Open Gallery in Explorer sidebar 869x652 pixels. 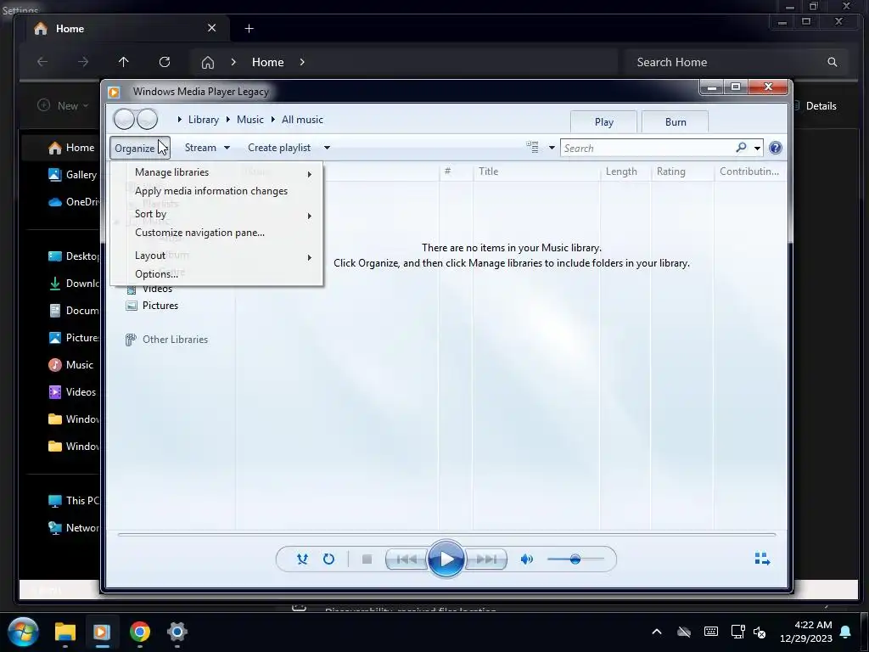coord(72,175)
